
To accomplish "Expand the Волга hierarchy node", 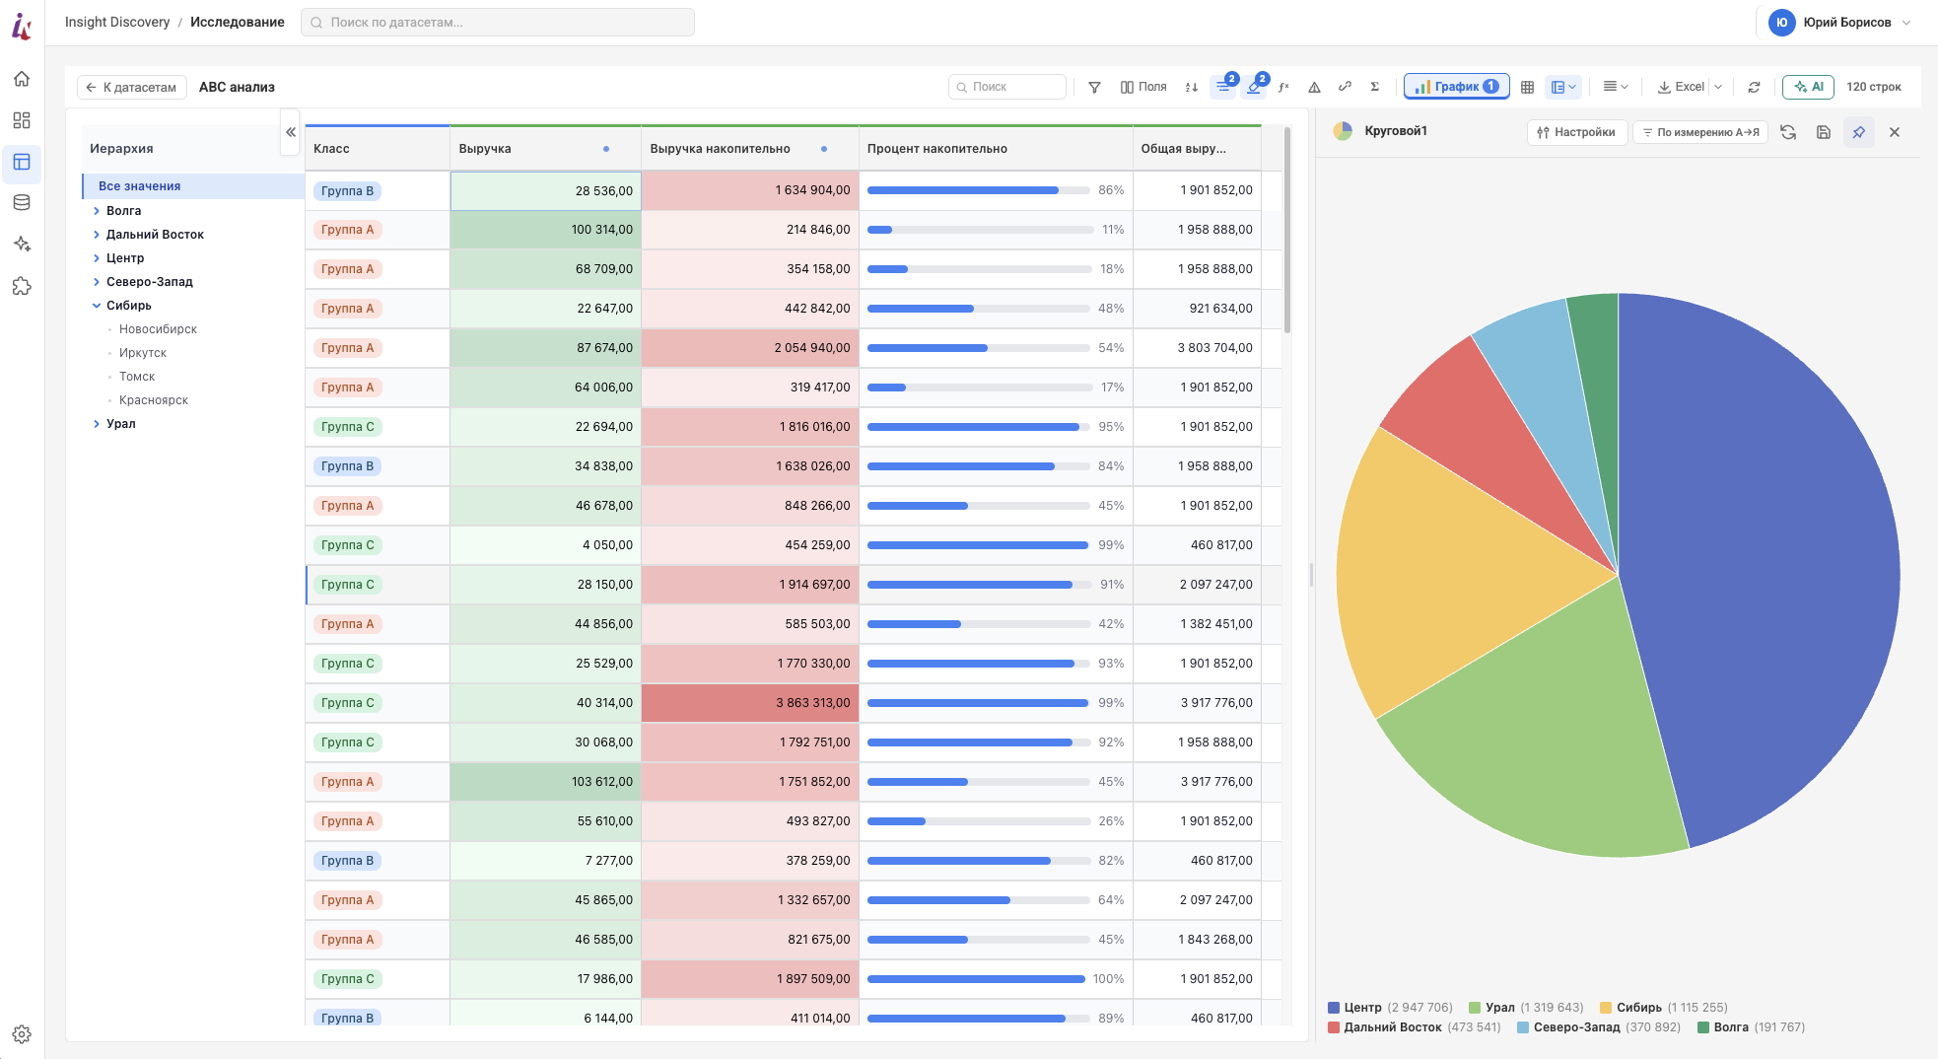I will [97, 211].
